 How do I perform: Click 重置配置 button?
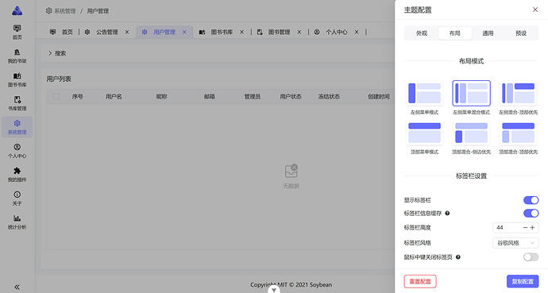tap(420, 281)
